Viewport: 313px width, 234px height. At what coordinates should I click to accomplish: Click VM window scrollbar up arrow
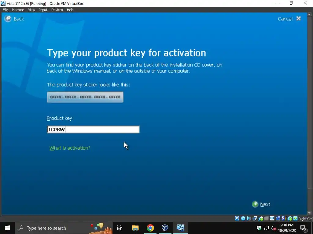[x=310, y=15]
